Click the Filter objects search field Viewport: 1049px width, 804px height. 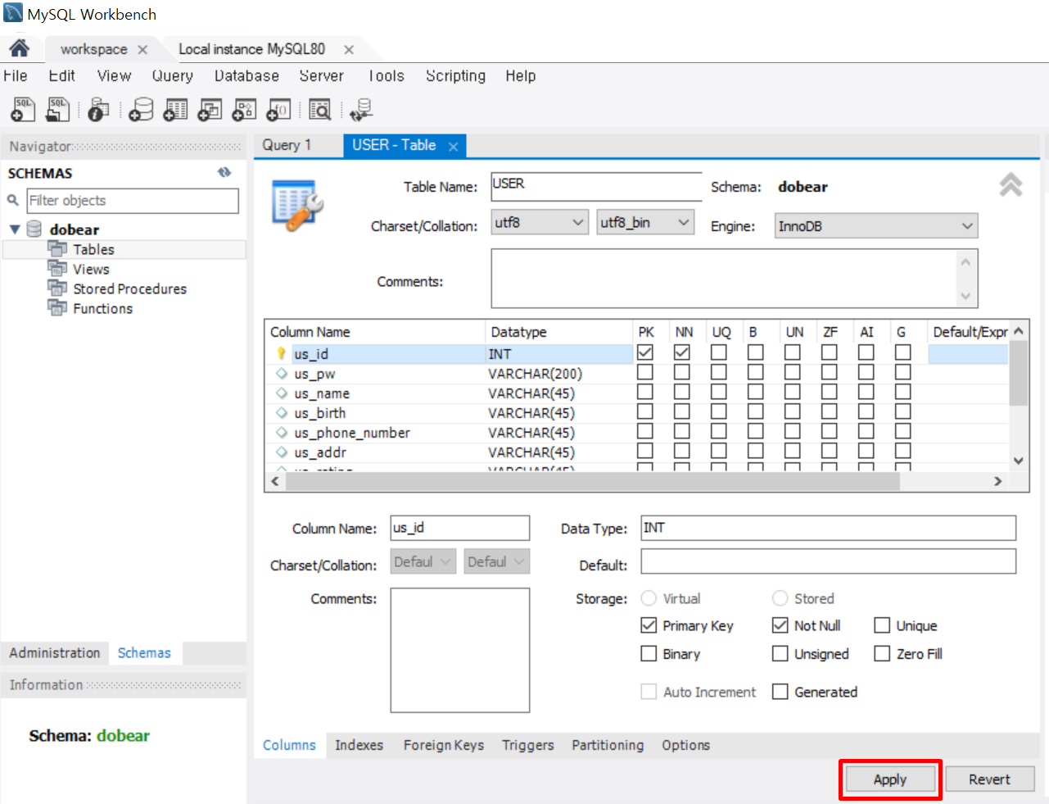tap(133, 201)
